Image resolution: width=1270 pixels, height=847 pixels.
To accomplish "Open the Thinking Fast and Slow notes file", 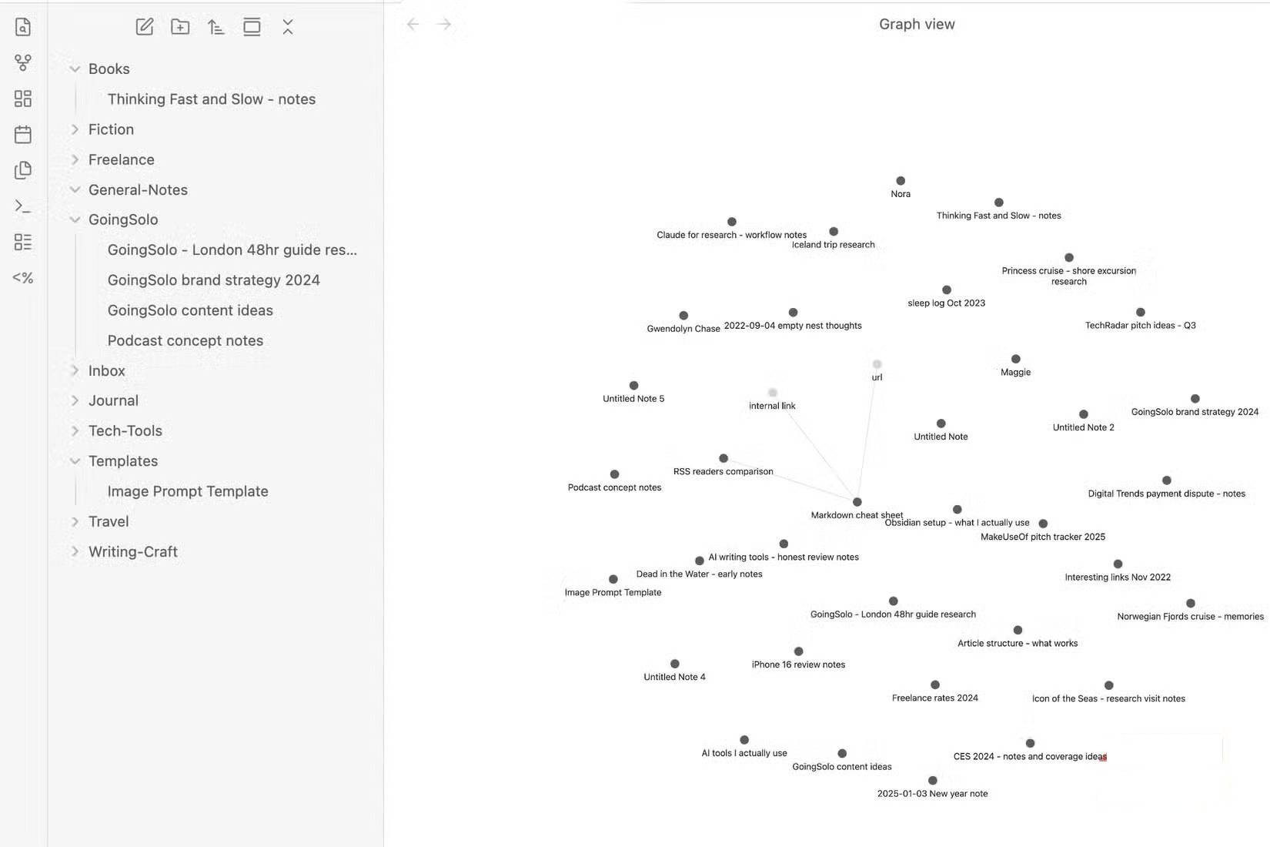I will (211, 99).
